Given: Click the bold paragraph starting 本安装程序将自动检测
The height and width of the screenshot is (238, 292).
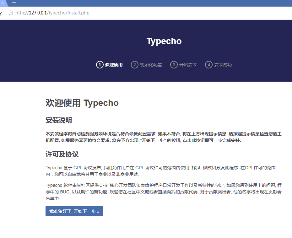Looking at the screenshot, I should coord(164,137).
